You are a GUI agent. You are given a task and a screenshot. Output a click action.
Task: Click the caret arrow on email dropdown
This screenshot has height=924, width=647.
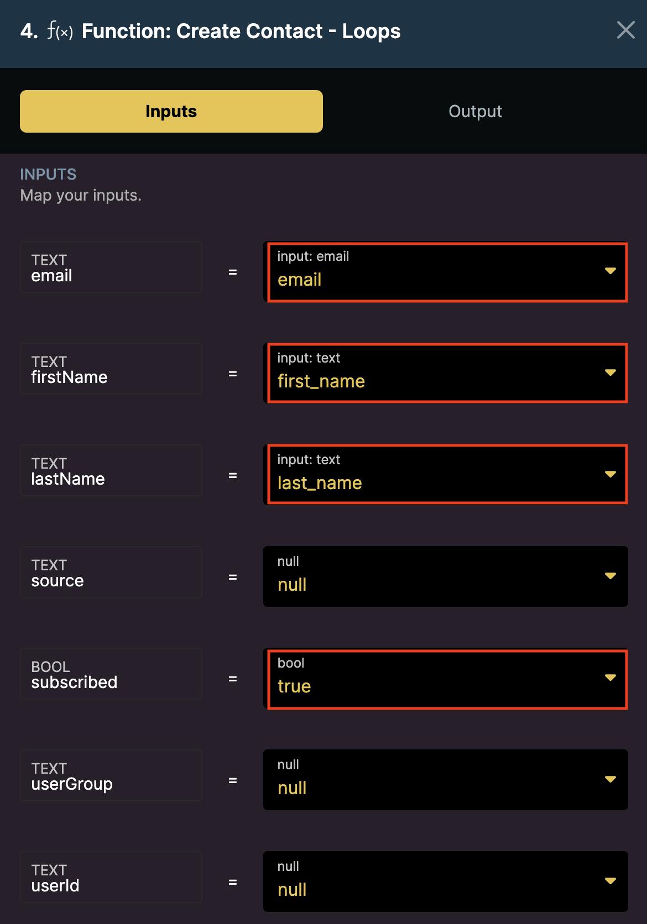tap(610, 271)
